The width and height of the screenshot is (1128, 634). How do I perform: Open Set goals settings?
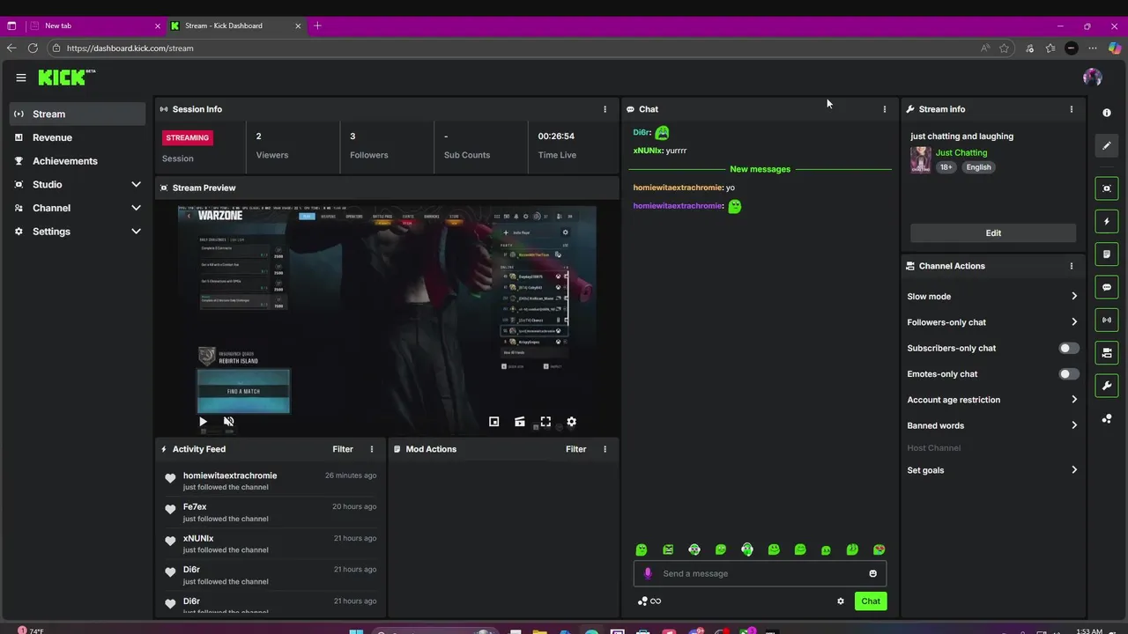(993, 470)
